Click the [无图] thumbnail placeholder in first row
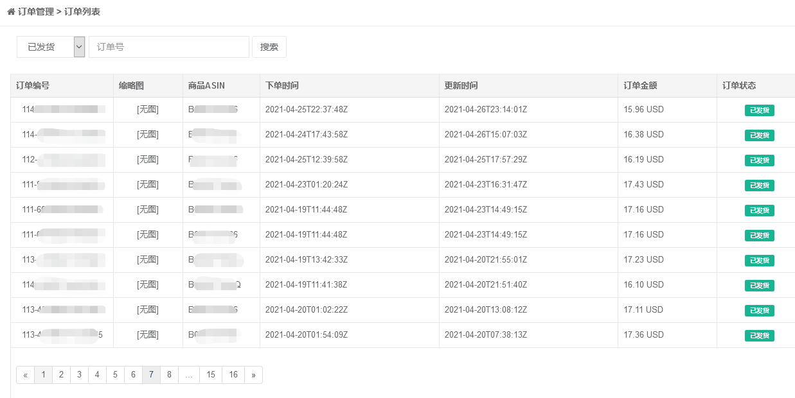Screen dimensions: 795x398 148,110
